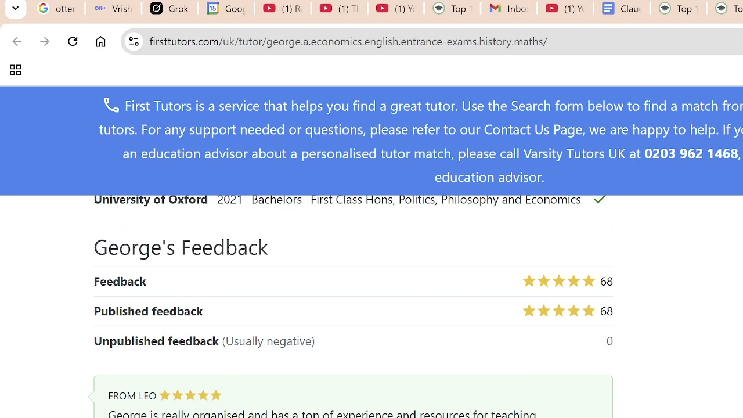Click the Feedback row star rating
This screenshot has width=743, height=418.
(558, 281)
